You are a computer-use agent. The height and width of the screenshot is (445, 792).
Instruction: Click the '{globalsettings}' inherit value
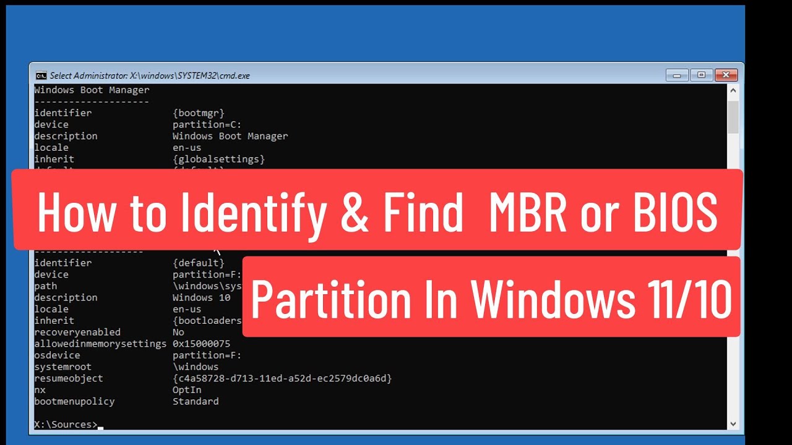coord(218,159)
